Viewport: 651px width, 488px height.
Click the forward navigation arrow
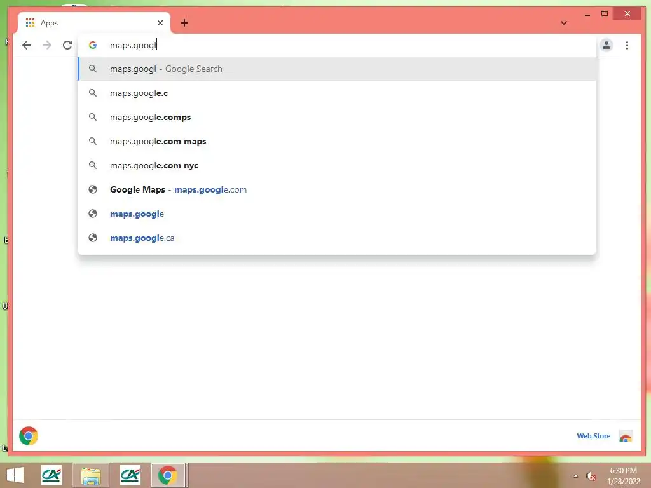tap(47, 45)
